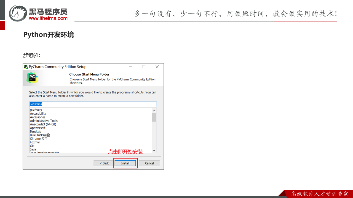Screen dimensions: 353x198
Task: Select Java in the folder list
Action: coord(33,149)
